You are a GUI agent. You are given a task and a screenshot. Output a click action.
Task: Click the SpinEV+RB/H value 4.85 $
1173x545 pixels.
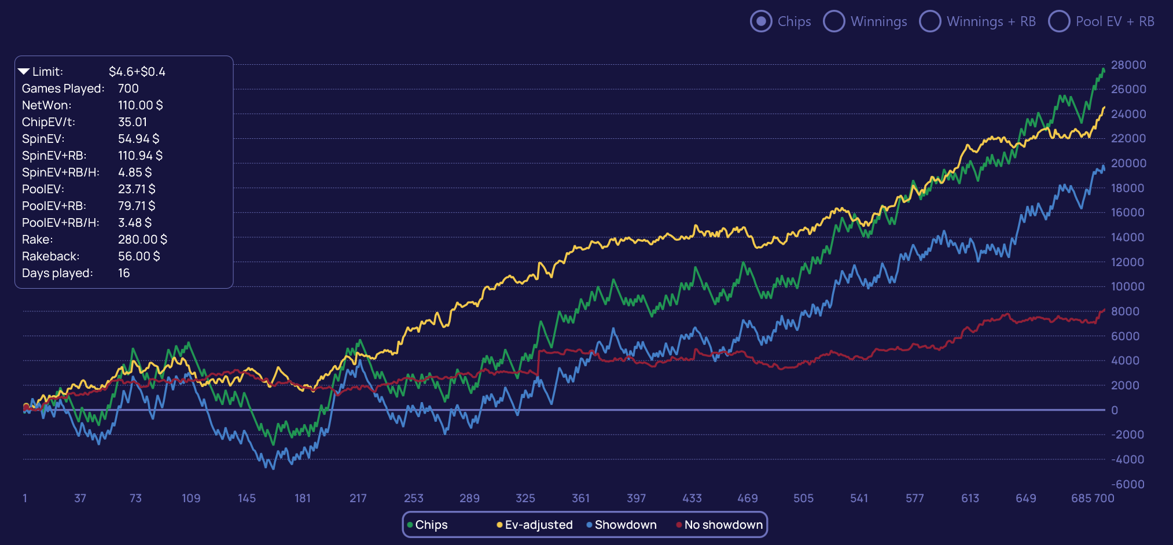click(135, 172)
